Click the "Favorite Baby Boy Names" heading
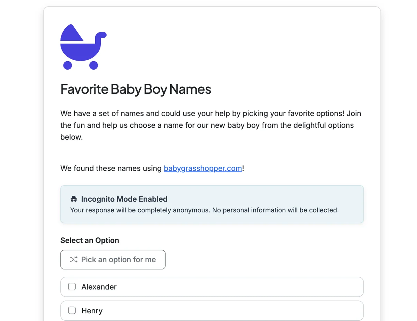417x321 pixels. pyautogui.click(x=136, y=89)
